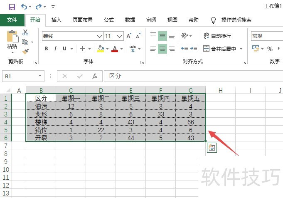Viewport: 283px width, 198px height.
Task: Open the 对齐方式 group dialog launcher
Action: click(x=244, y=62)
